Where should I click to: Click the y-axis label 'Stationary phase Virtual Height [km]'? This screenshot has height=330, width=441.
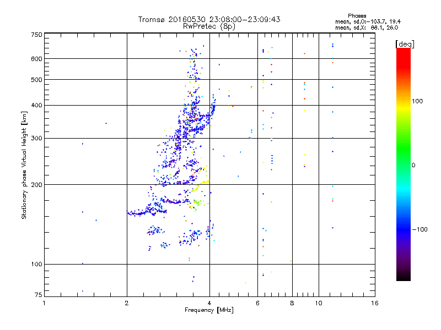coord(24,165)
